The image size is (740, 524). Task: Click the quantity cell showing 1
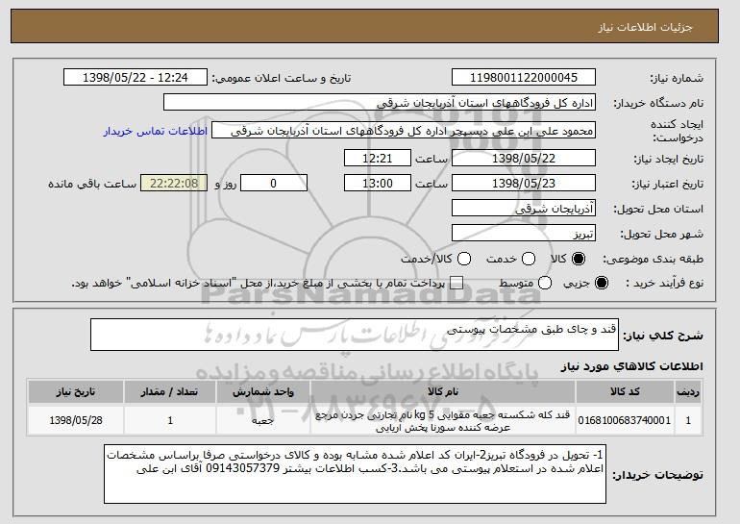[x=170, y=420]
